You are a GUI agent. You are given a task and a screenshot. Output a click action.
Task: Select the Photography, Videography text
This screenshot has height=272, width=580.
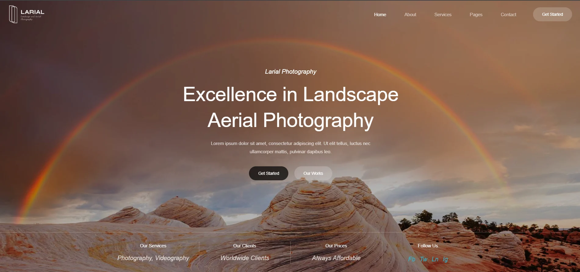click(x=153, y=258)
